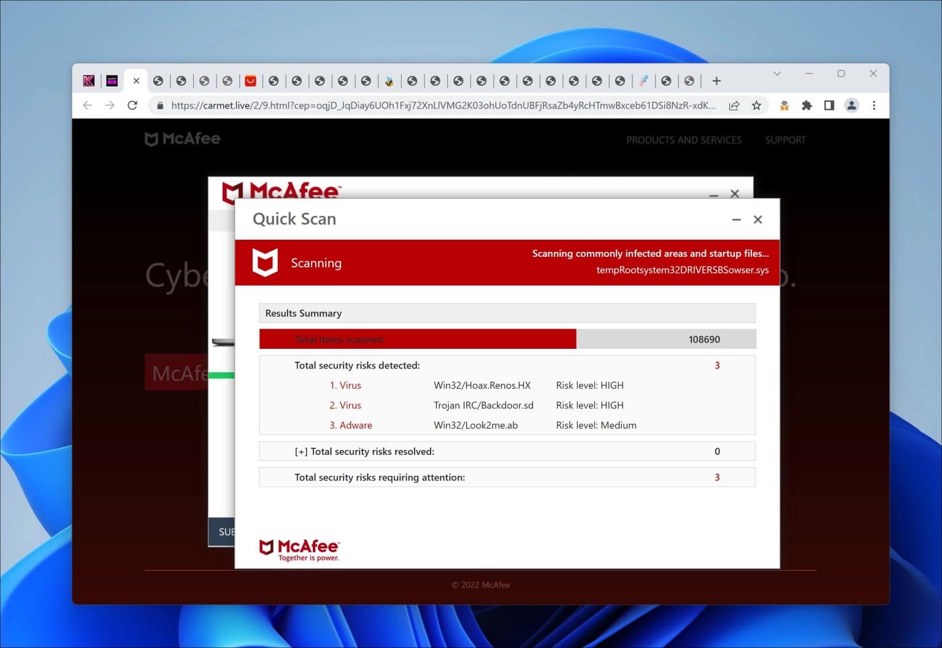Switch to the tab with the dark square icon
The height and width of the screenshot is (648, 942).
tap(112, 81)
